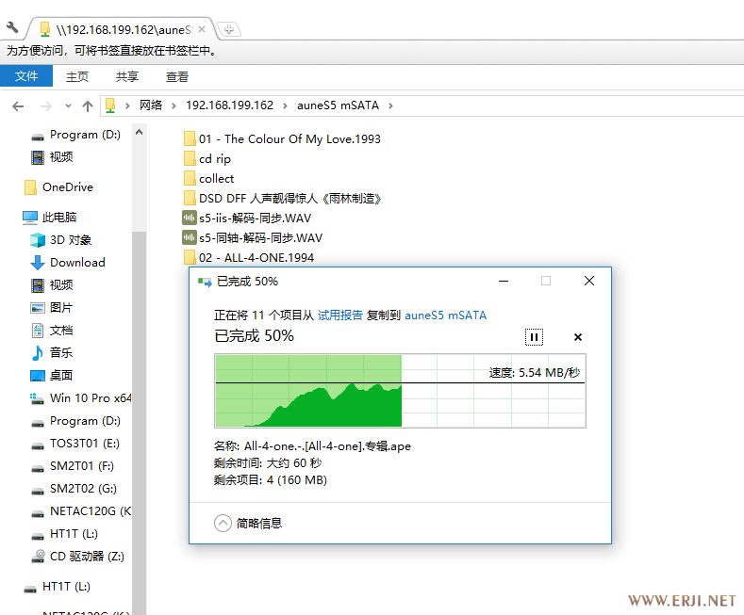This screenshot has width=744, height=615.
Task: Open 图片 folder in sidebar
Action: click(52, 307)
